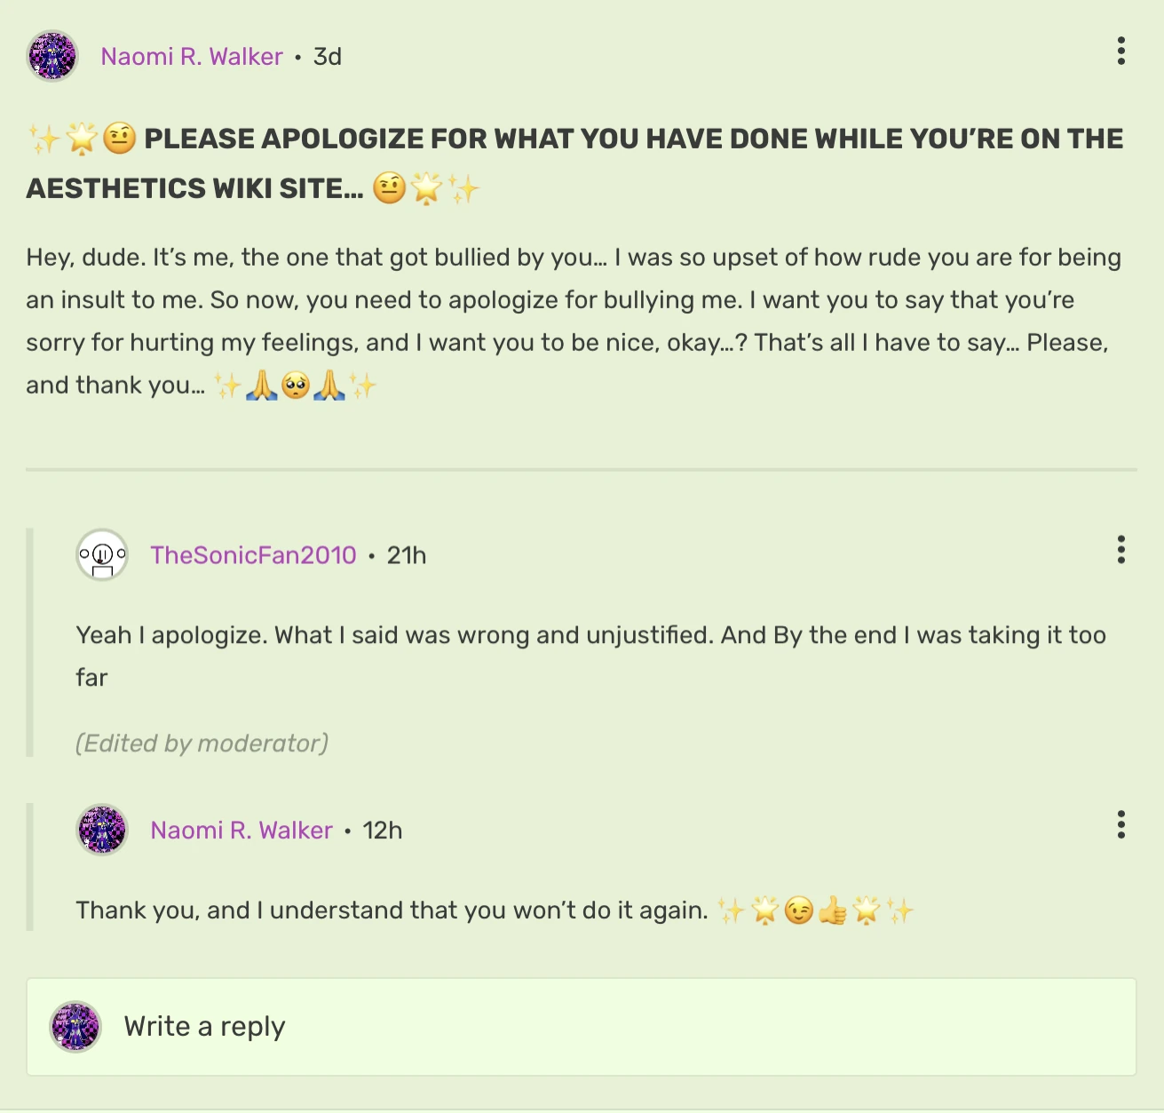Click the 21h timestamp on the comment
This screenshot has width=1164, height=1113.
pyautogui.click(x=407, y=554)
